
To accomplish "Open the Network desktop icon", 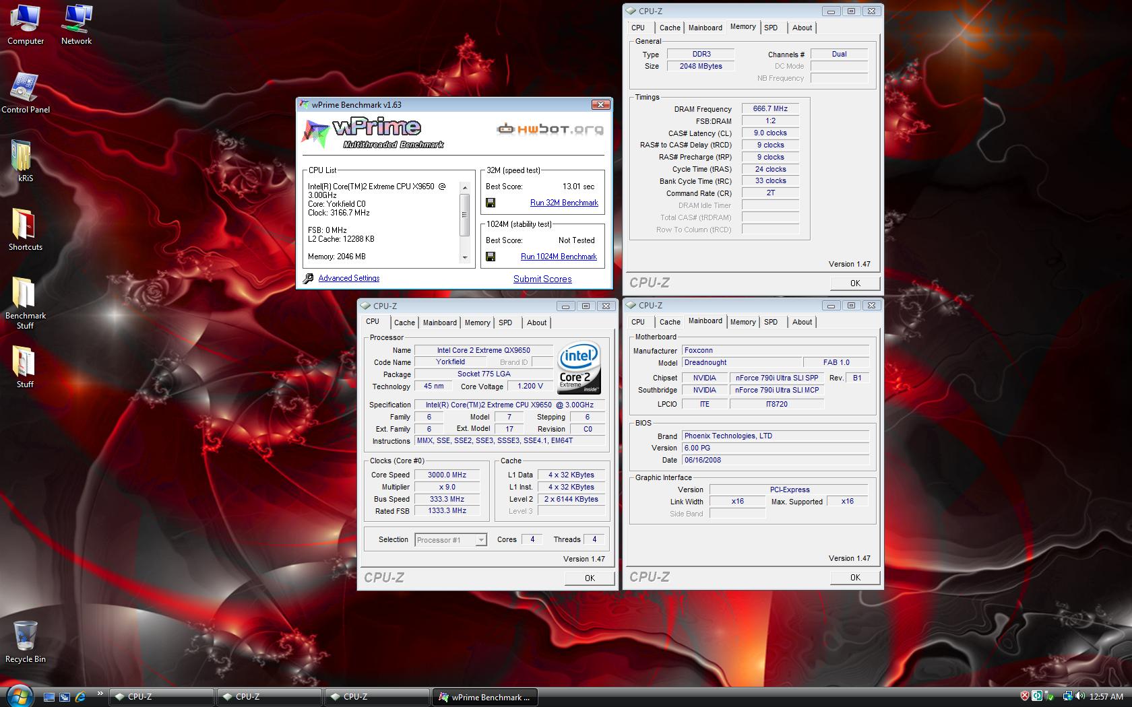I will (x=77, y=24).
